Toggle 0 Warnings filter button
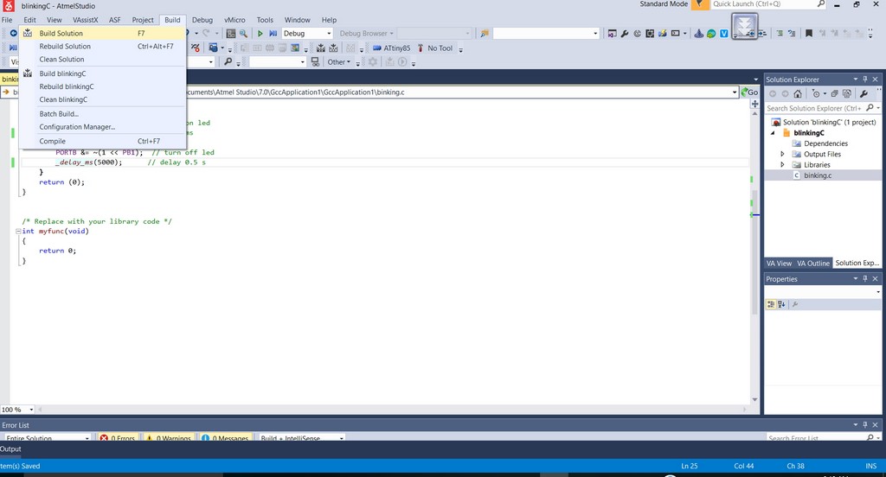Image resolution: width=886 pixels, height=477 pixels. pos(169,438)
